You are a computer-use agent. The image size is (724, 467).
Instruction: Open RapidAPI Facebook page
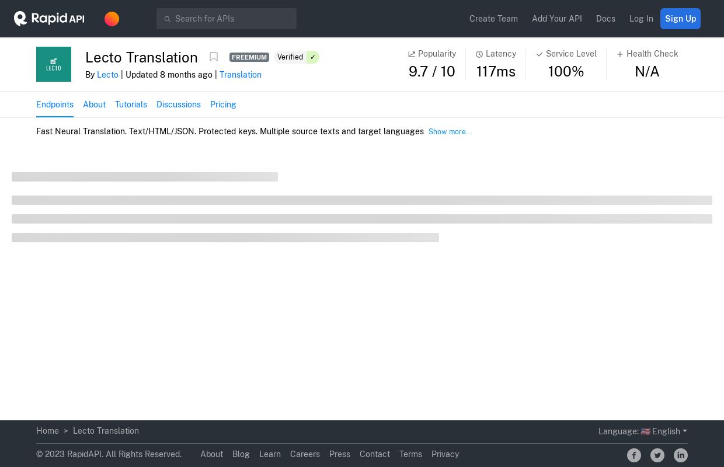634,455
